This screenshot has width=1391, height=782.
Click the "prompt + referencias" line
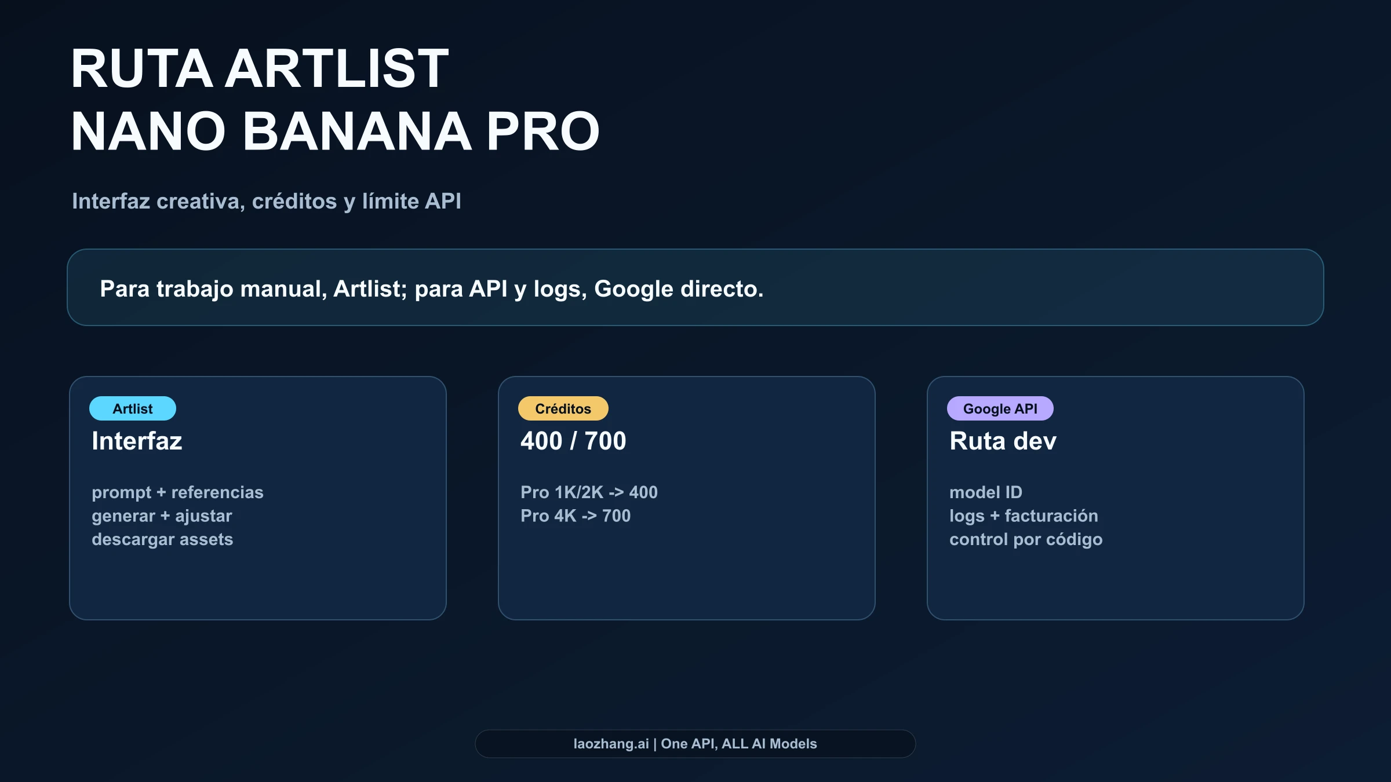click(177, 492)
